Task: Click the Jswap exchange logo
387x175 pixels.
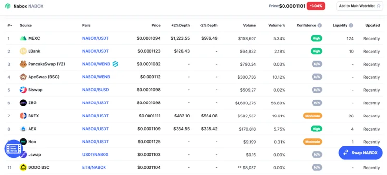Action: pyautogui.click(x=24, y=155)
